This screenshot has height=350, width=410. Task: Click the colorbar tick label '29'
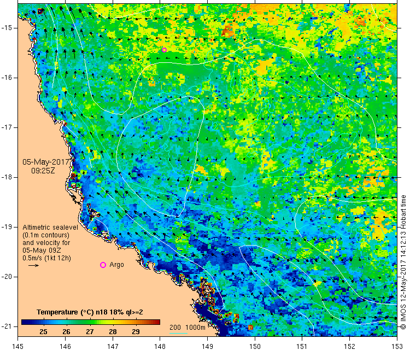(136, 332)
